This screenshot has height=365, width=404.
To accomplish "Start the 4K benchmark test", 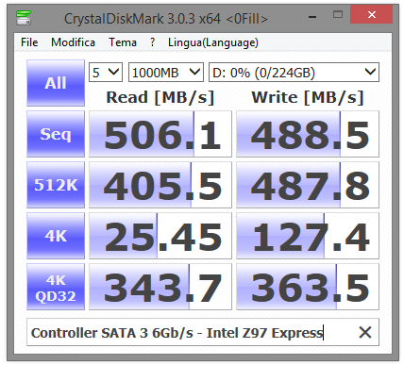I will [56, 236].
